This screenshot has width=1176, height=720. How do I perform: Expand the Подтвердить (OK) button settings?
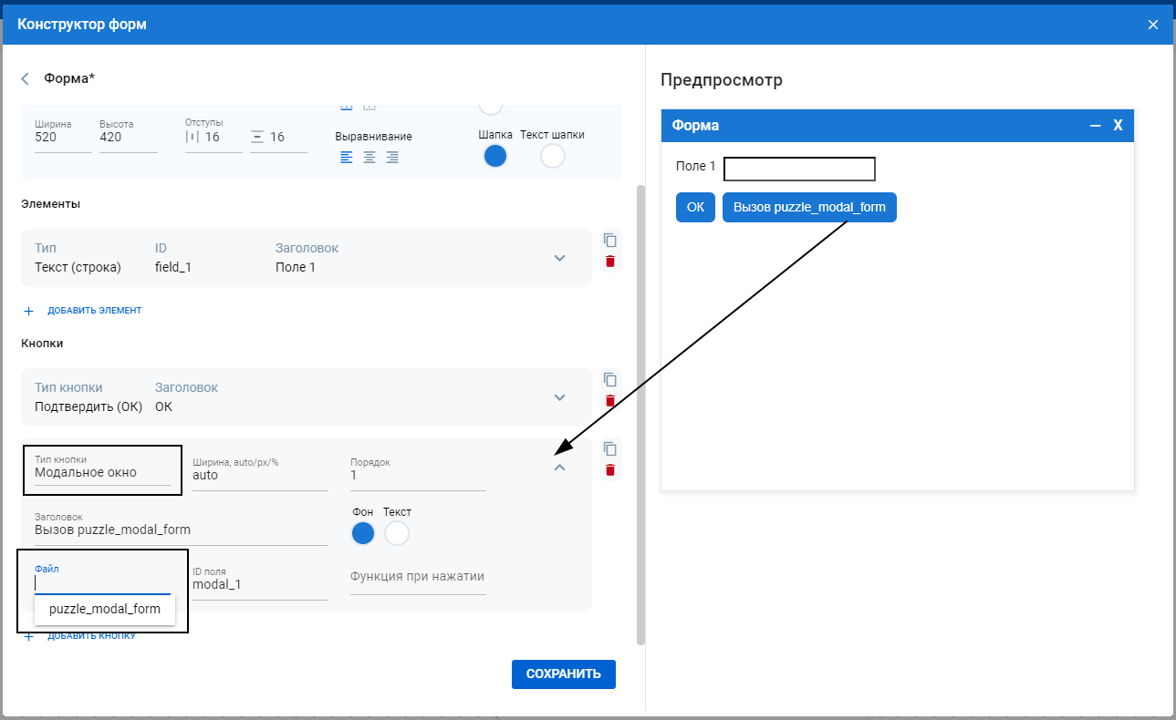click(560, 397)
